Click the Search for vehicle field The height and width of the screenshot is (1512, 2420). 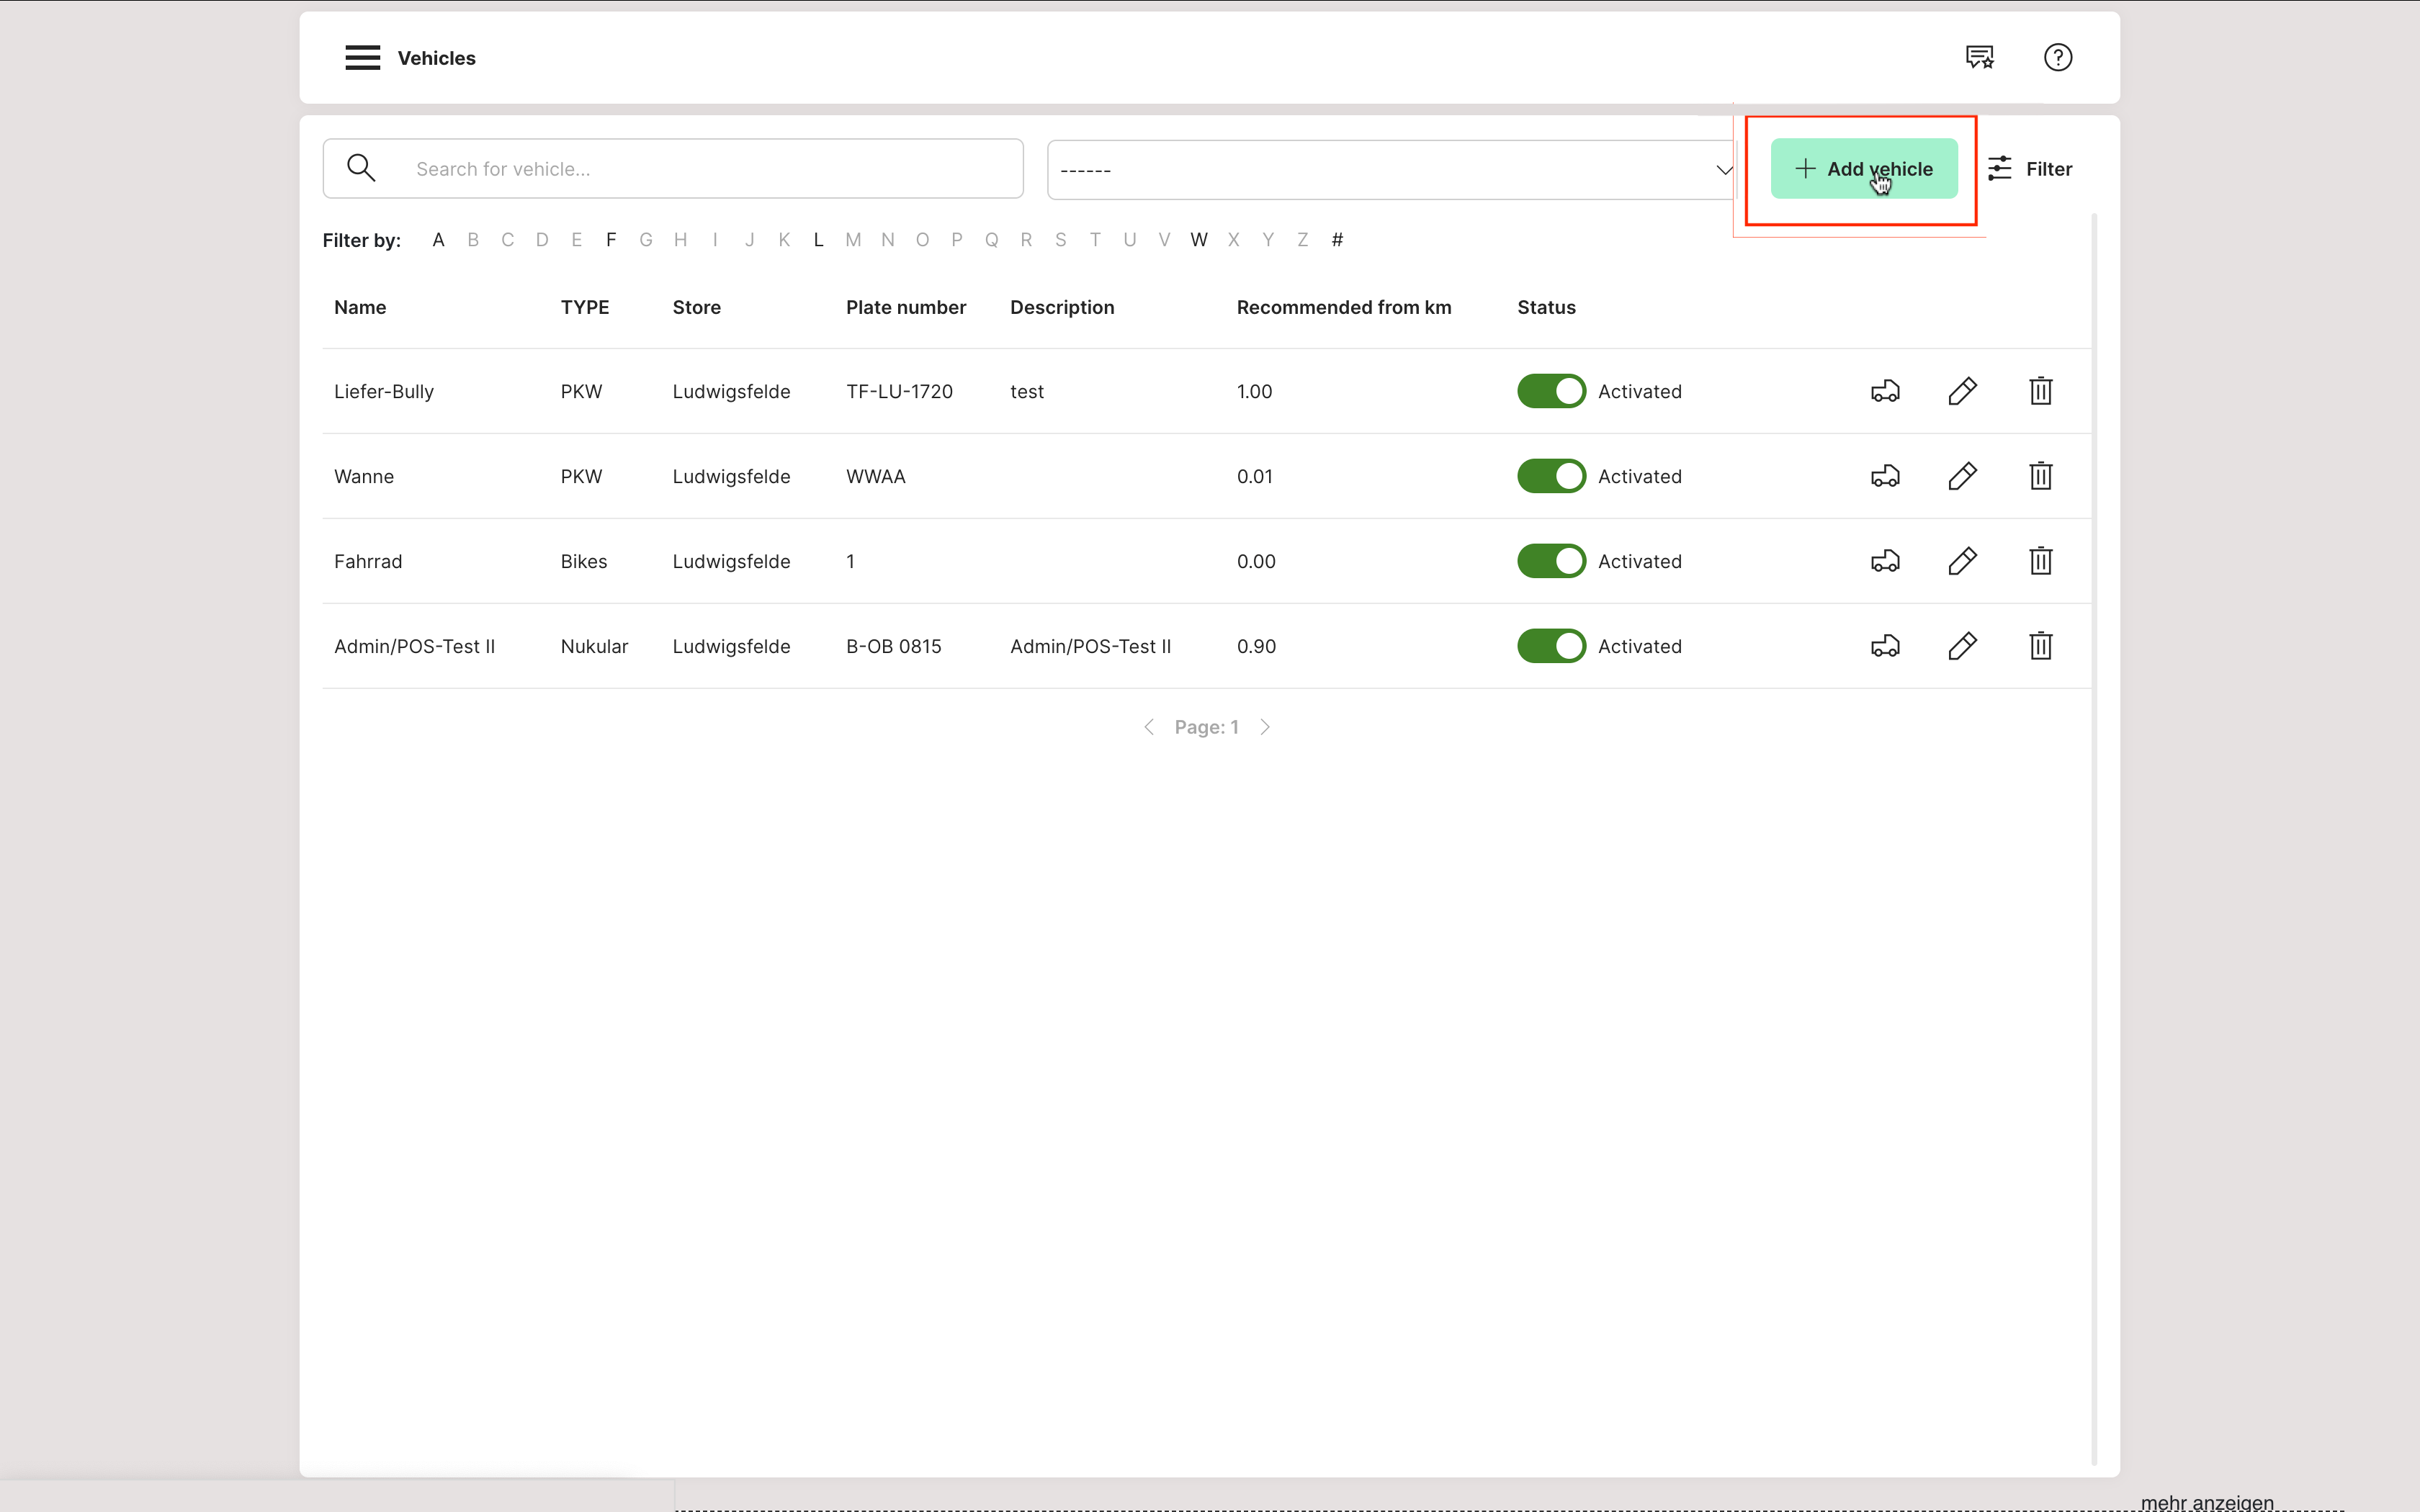click(x=700, y=169)
